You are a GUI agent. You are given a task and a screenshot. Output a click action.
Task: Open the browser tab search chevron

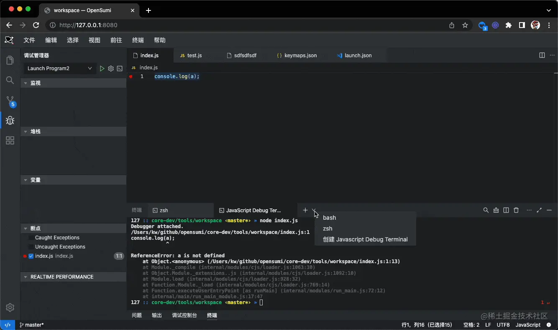tap(549, 10)
